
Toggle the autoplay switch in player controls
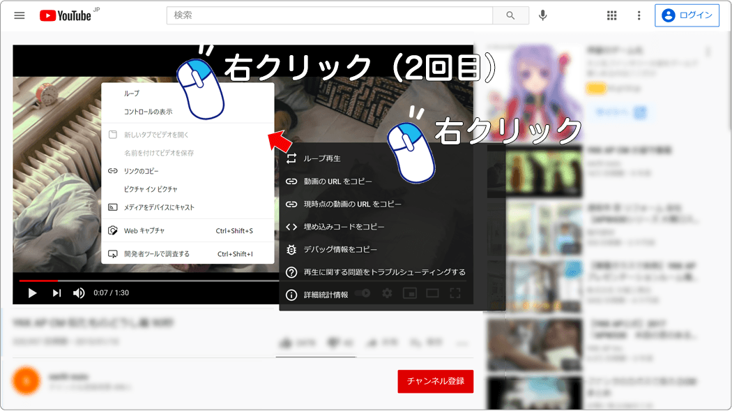pyautogui.click(x=363, y=293)
